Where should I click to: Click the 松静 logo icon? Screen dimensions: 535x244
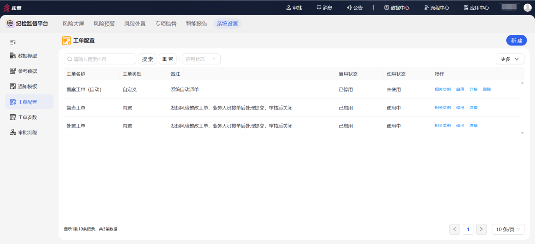(6, 7)
